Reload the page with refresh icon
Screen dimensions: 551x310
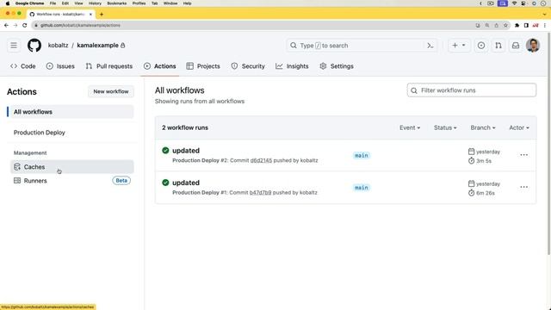(x=25, y=25)
